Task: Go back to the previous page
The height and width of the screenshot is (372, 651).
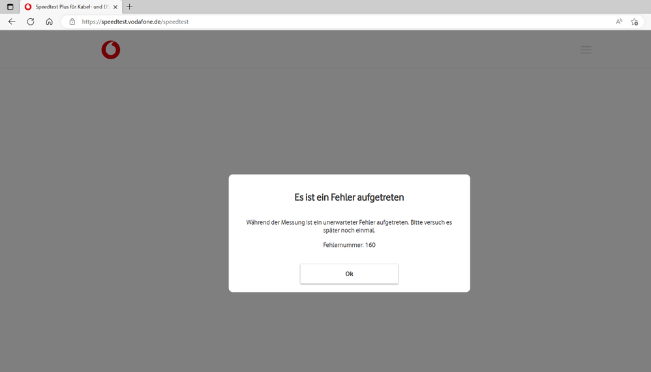Action: [12, 21]
